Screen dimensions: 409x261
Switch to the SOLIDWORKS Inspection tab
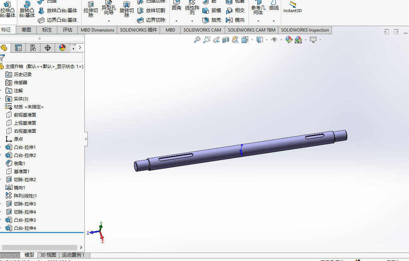coord(305,30)
